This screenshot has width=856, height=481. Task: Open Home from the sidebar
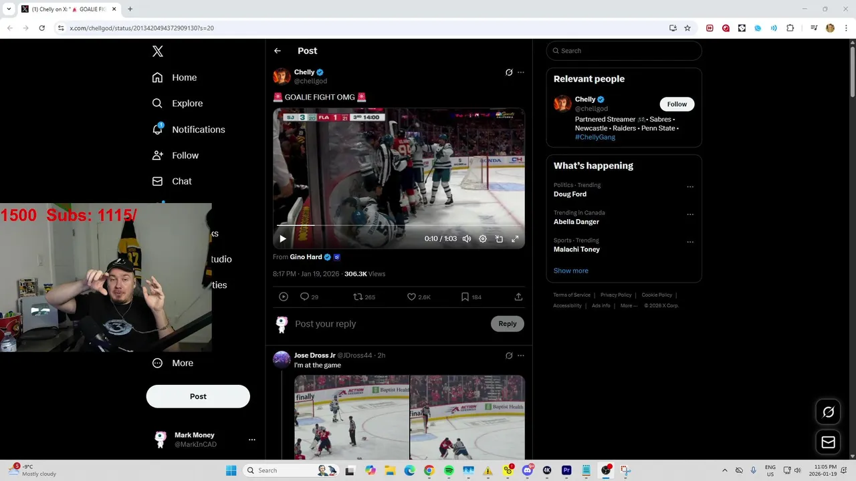(x=175, y=77)
